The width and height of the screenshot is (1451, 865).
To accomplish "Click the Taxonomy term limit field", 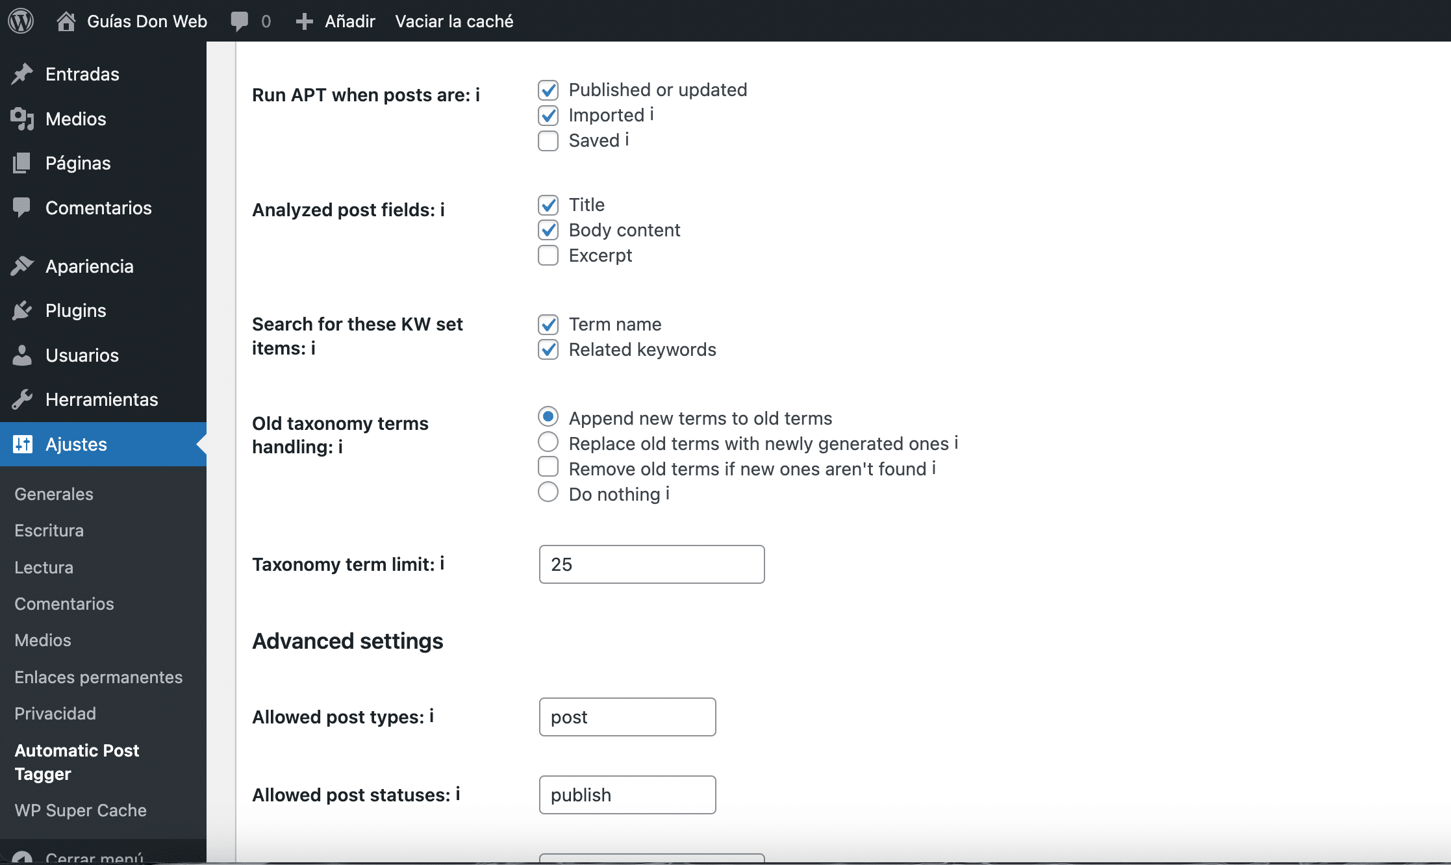I will click(x=651, y=564).
